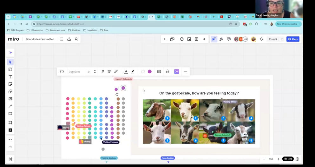Pick the Sticky note tool

(x=10, y=84)
